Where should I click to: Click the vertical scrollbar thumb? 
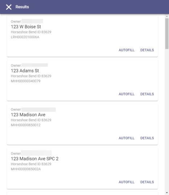[x=167, y=33]
